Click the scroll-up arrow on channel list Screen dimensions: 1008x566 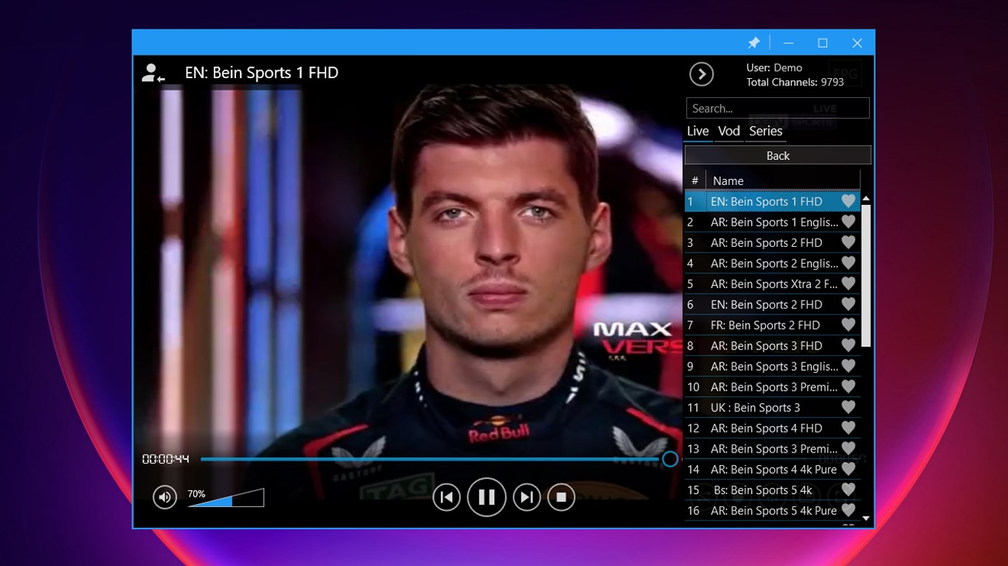[x=866, y=198]
